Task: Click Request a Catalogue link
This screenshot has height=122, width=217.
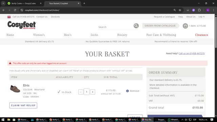Action: pos(164,17)
